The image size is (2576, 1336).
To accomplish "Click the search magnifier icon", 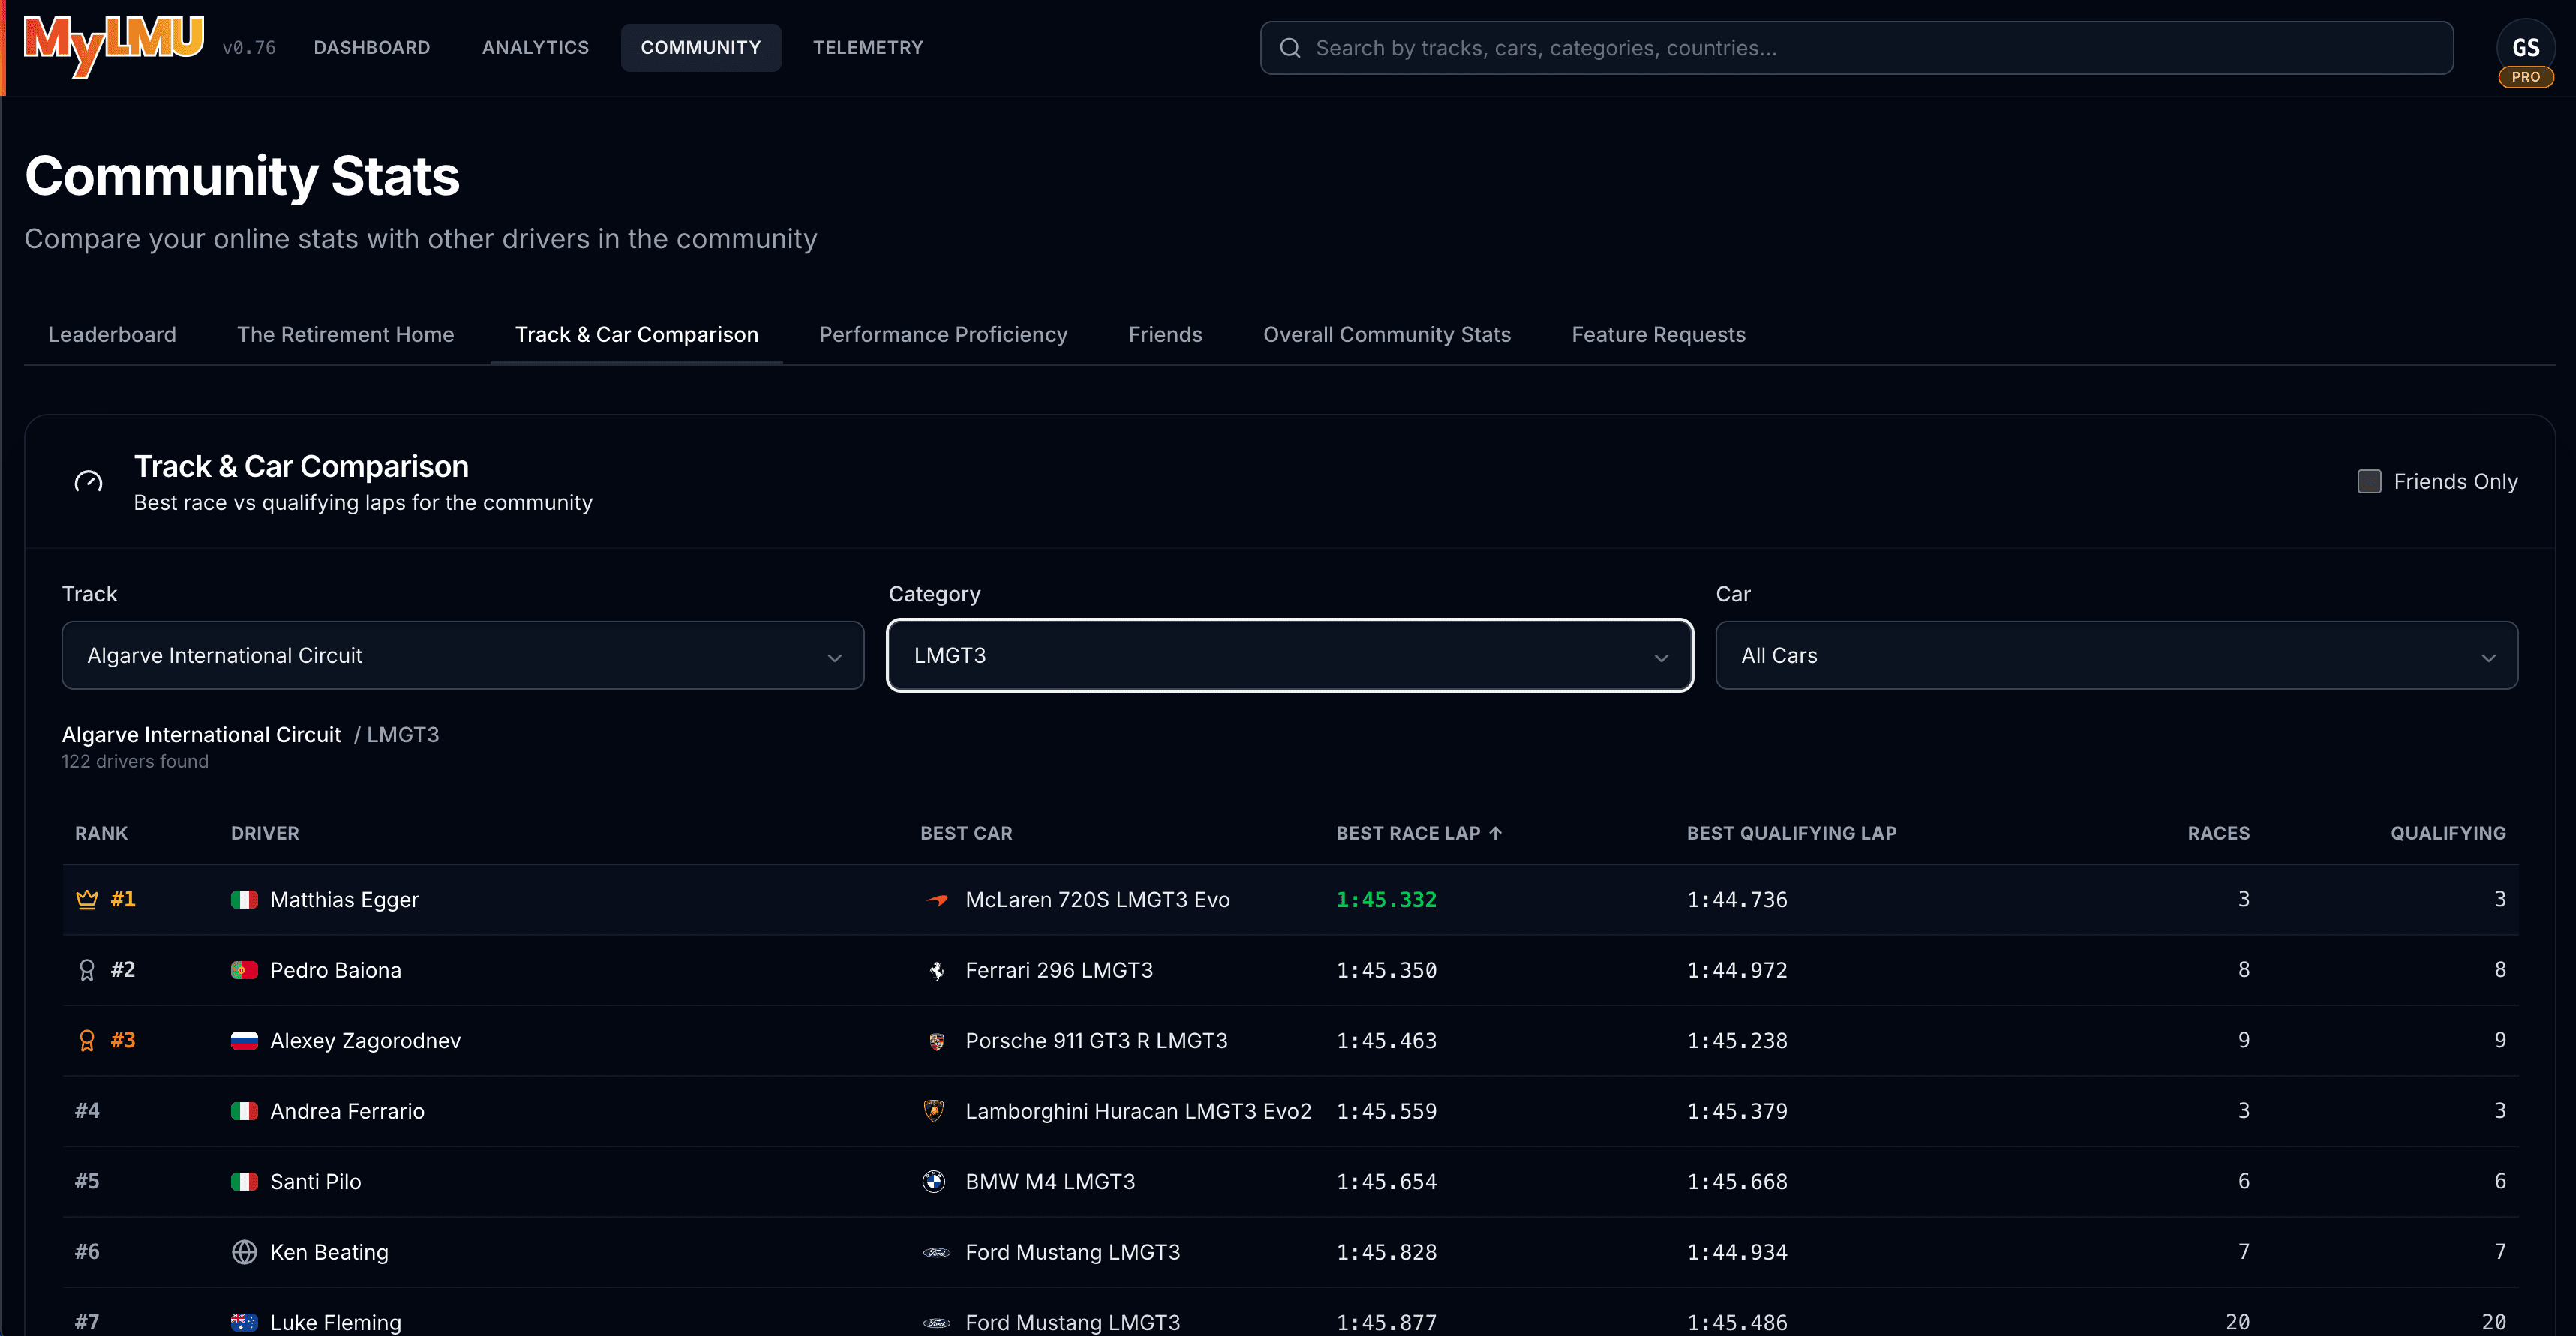I will pos(1290,48).
